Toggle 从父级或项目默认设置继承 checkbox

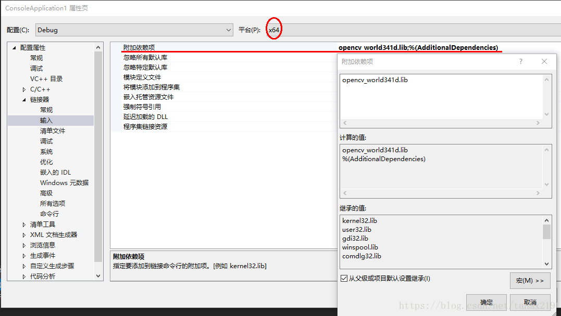pyautogui.click(x=344, y=278)
